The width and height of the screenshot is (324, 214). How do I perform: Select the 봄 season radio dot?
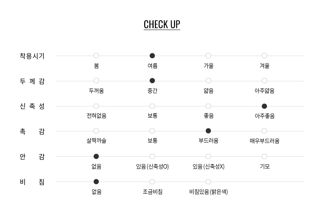(96, 56)
